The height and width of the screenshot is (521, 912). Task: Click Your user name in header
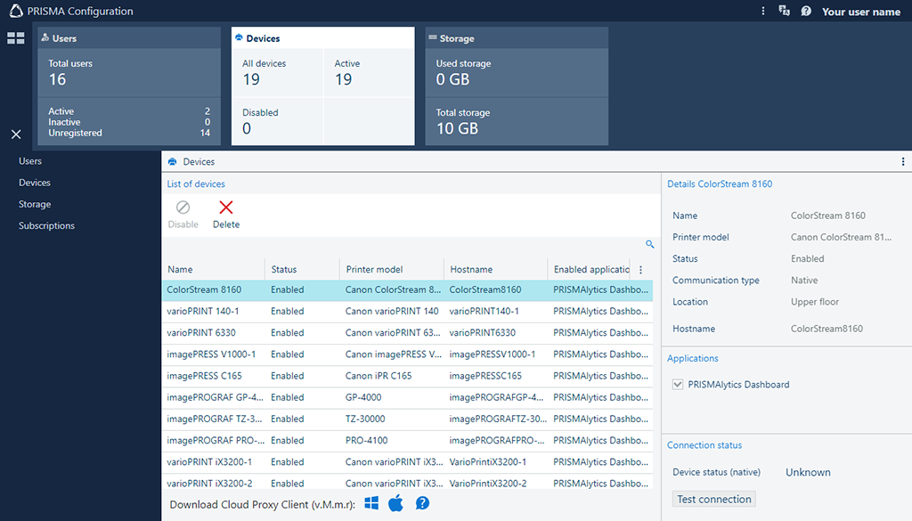(860, 12)
